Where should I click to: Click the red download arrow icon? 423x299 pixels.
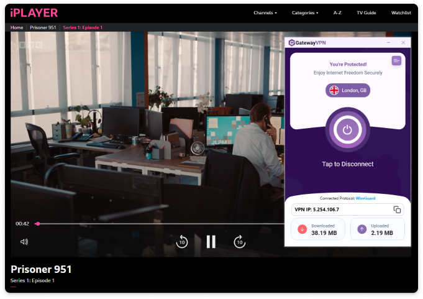tap(302, 229)
